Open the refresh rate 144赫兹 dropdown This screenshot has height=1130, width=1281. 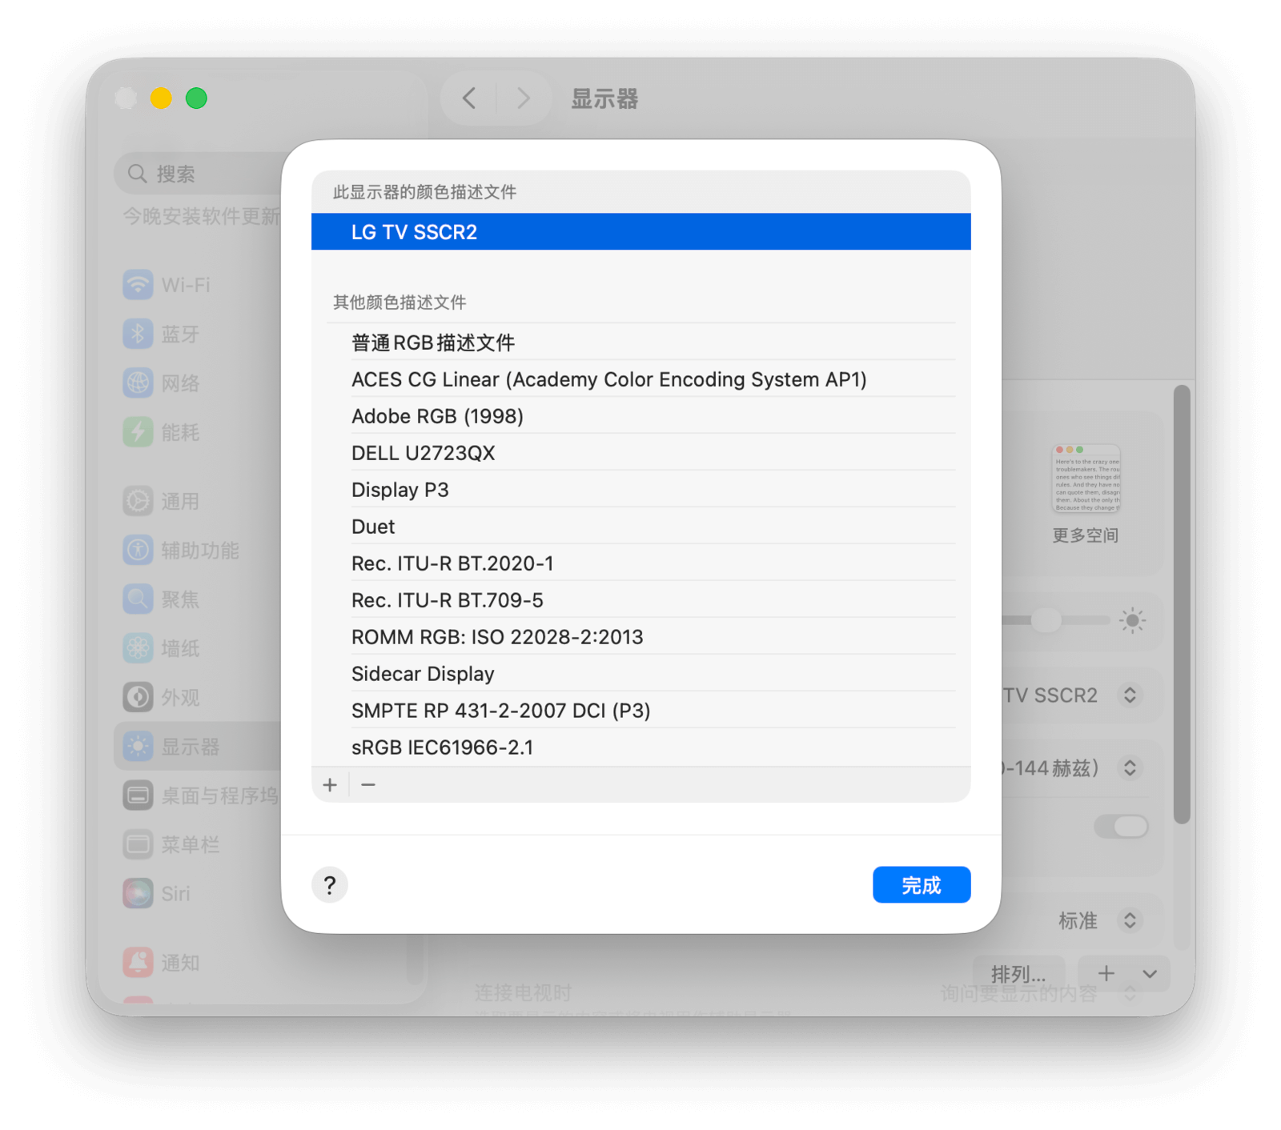click(1129, 768)
